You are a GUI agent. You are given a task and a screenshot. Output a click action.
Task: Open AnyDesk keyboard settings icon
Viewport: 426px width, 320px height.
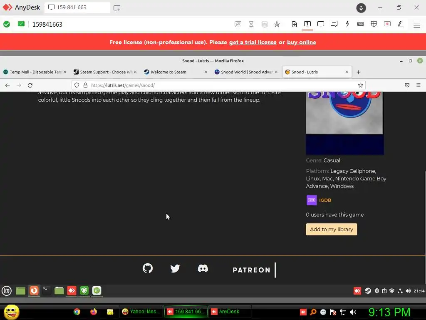pyautogui.click(x=361, y=24)
